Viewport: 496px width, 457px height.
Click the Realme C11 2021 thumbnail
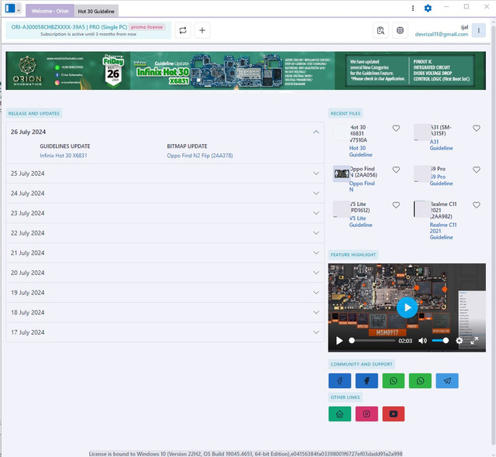coord(422,209)
